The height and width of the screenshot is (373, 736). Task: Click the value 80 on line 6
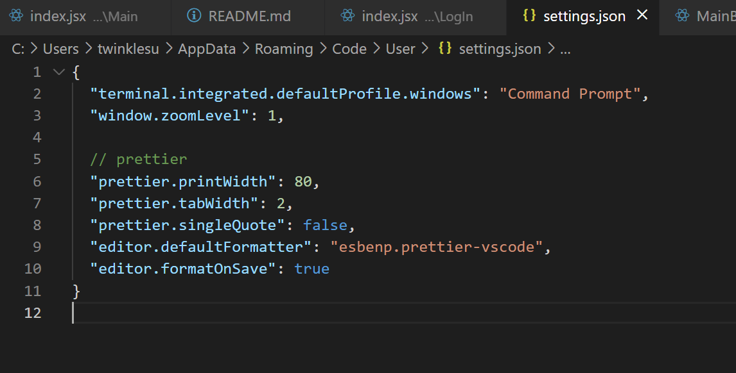pos(303,181)
